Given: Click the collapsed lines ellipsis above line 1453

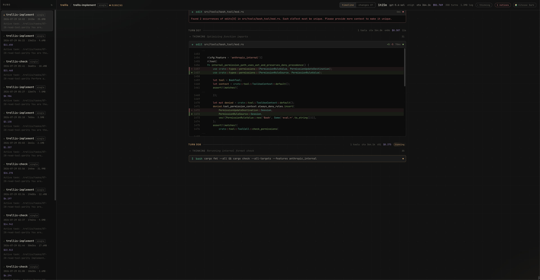Looking at the screenshot, I should (203, 50).
